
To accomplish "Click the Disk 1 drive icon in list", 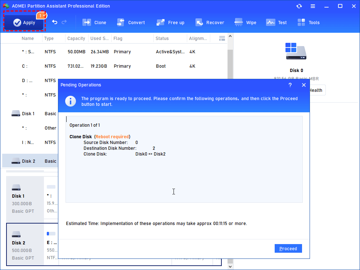I will [x=16, y=113].
